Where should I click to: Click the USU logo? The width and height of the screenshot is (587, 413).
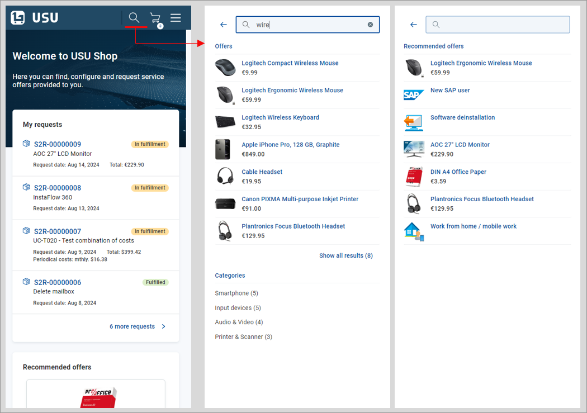tap(35, 18)
